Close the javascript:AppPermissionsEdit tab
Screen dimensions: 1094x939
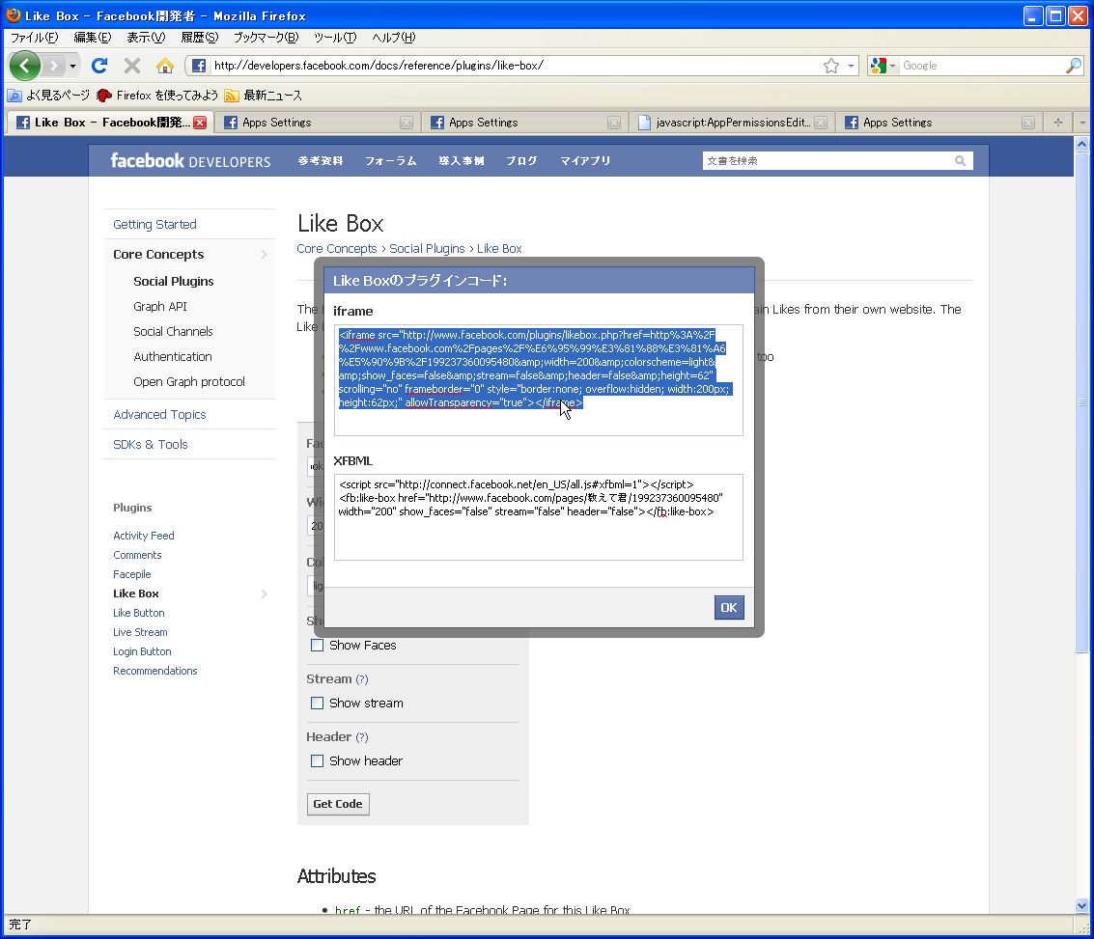tap(821, 123)
